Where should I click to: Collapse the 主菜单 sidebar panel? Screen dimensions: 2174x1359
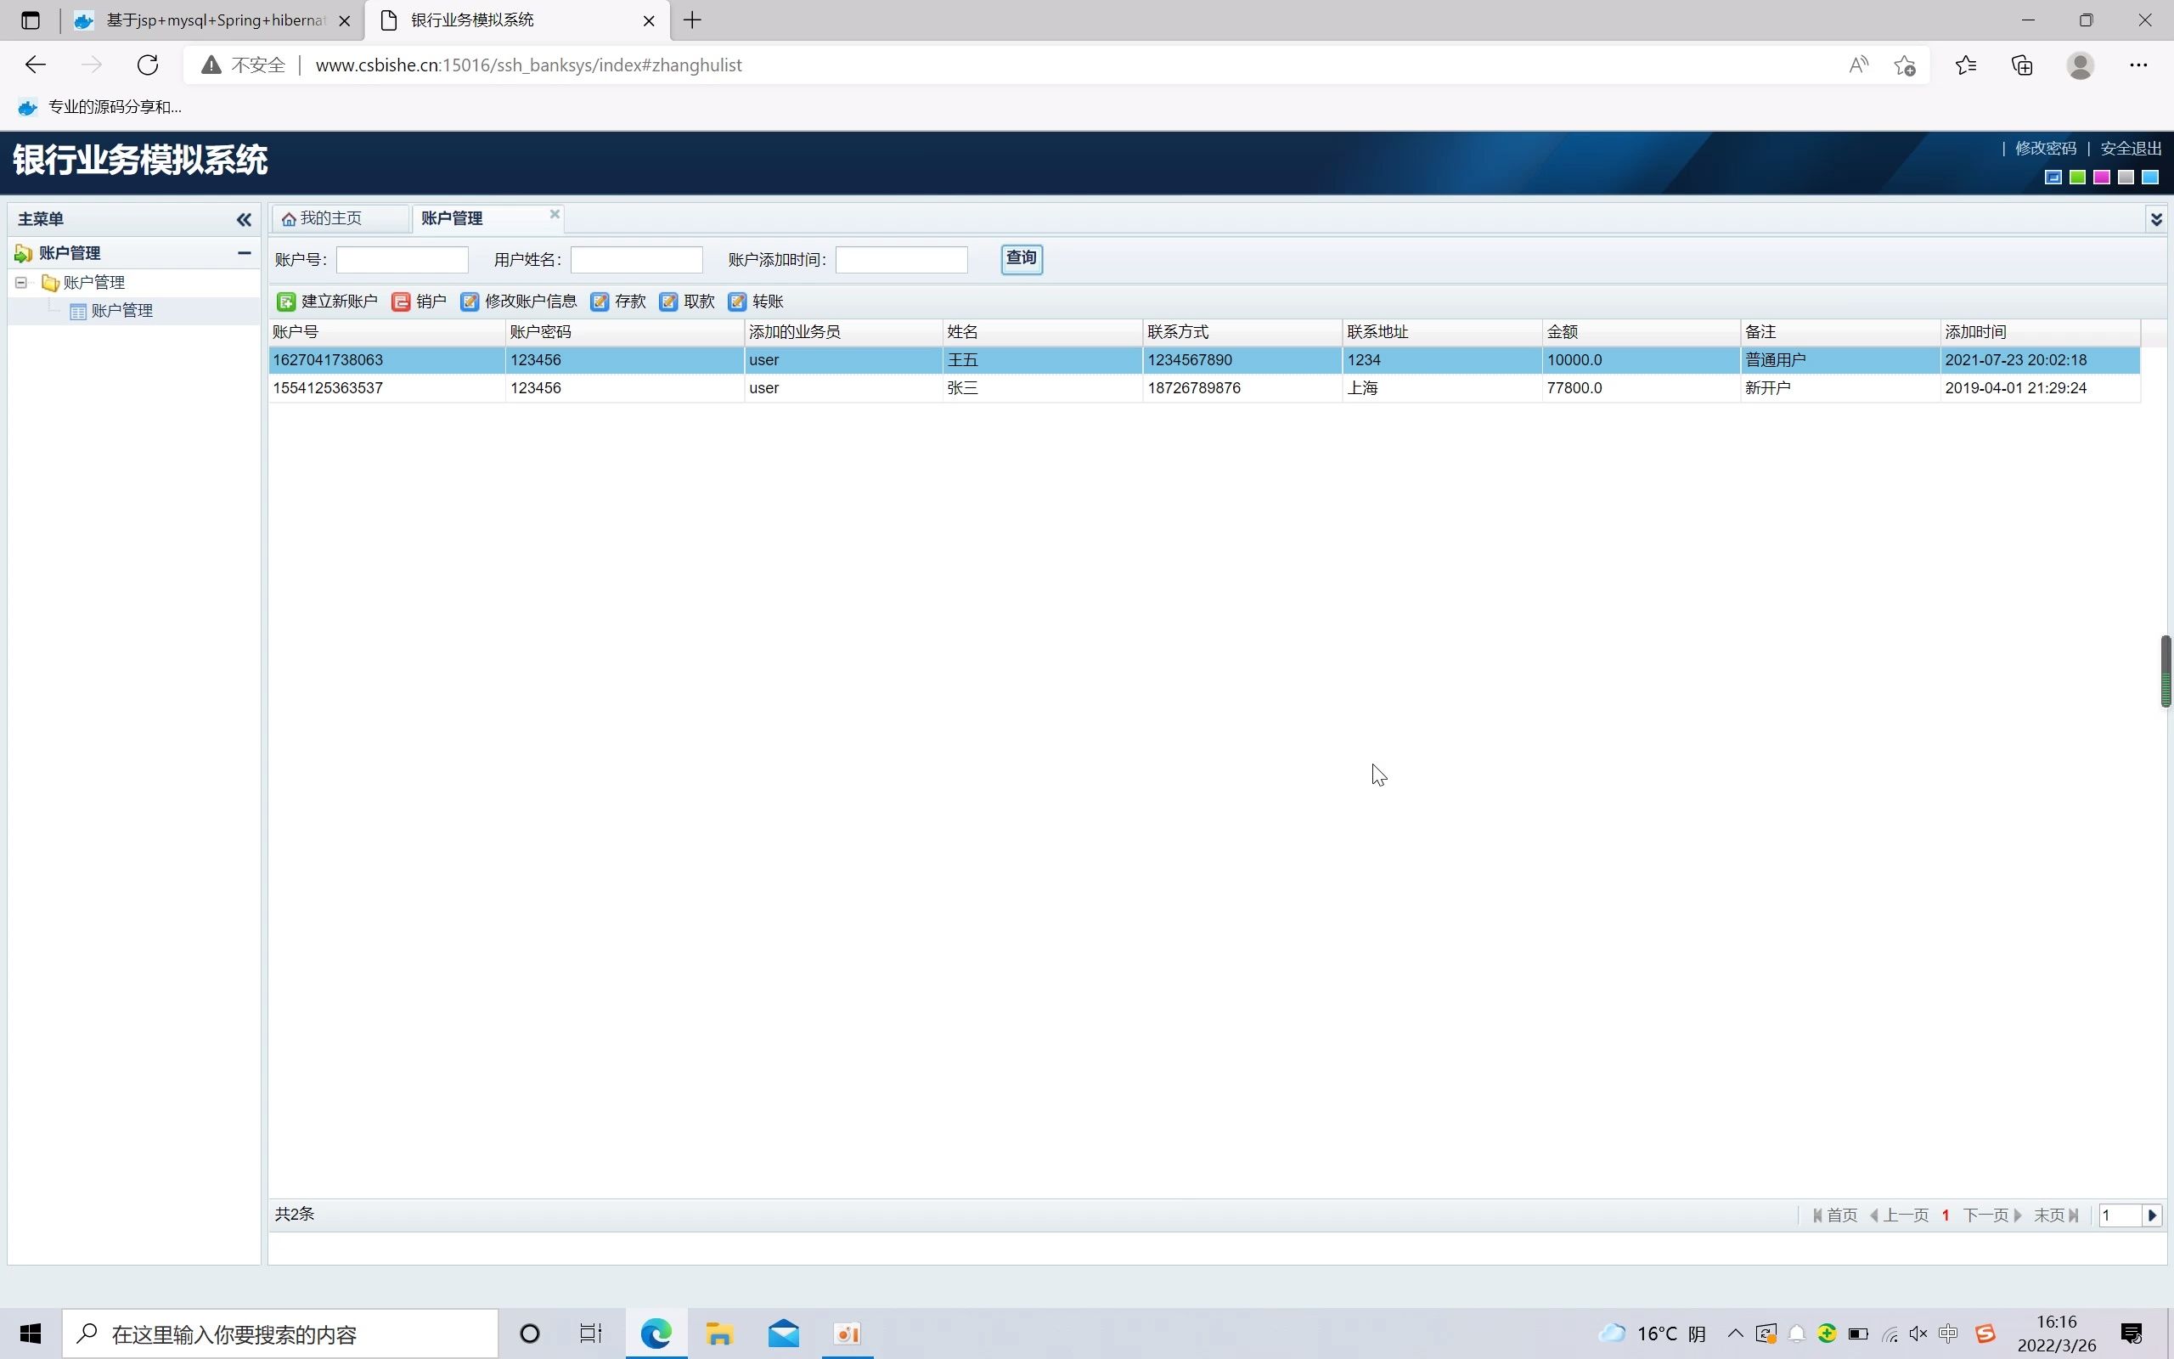[x=244, y=219]
